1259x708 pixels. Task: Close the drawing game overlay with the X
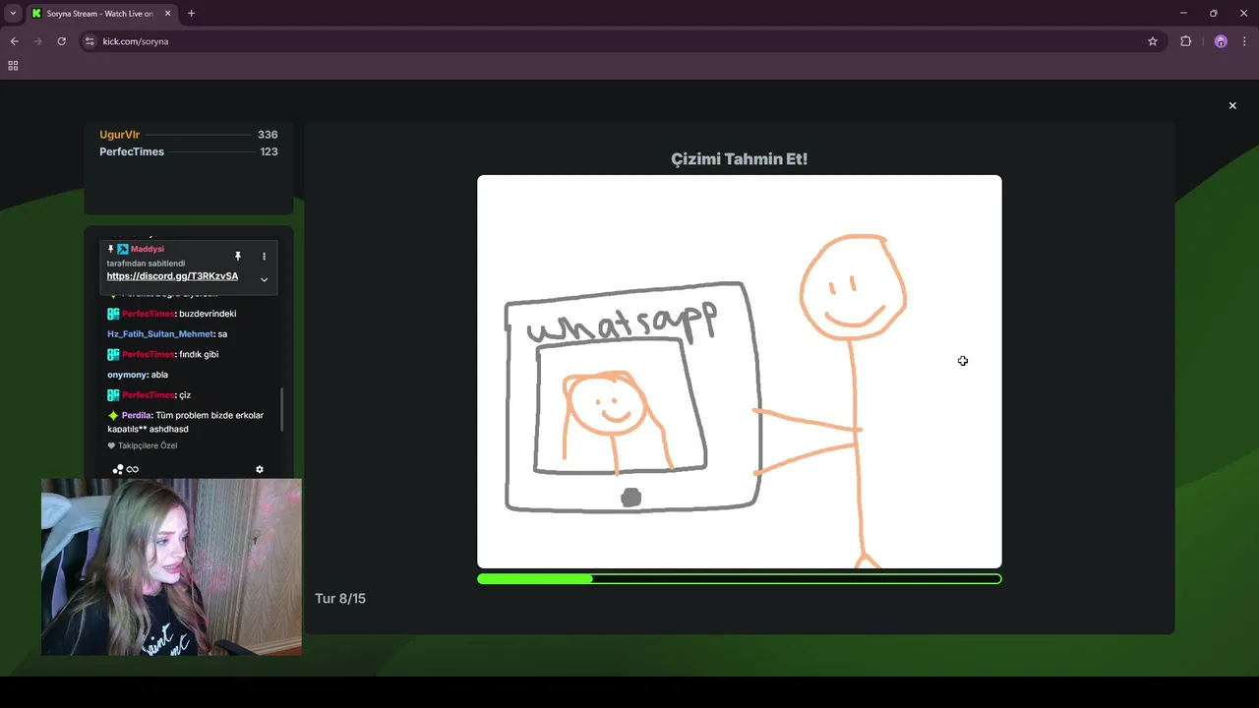pos(1232,105)
